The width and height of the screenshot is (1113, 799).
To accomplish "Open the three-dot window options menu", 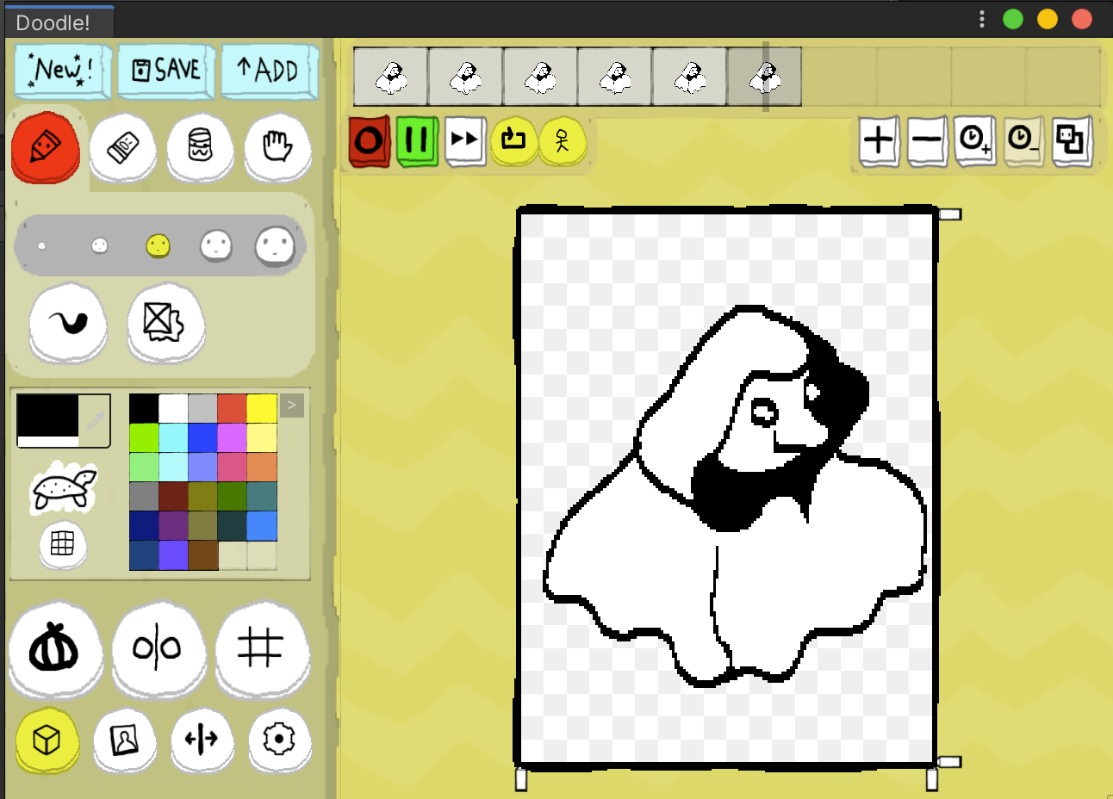I will [982, 19].
